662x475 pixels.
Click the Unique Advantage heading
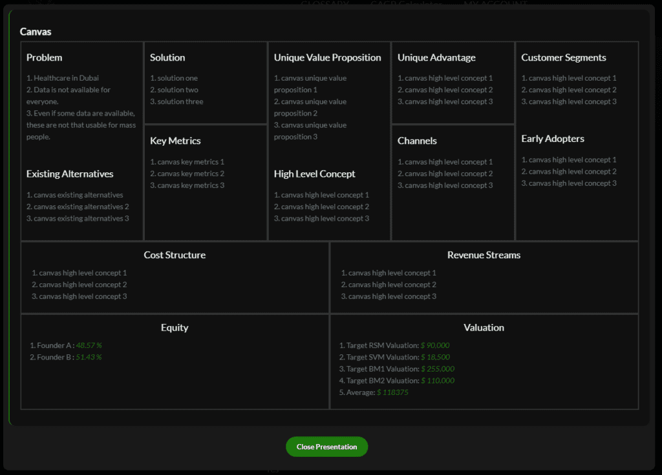(x=436, y=57)
